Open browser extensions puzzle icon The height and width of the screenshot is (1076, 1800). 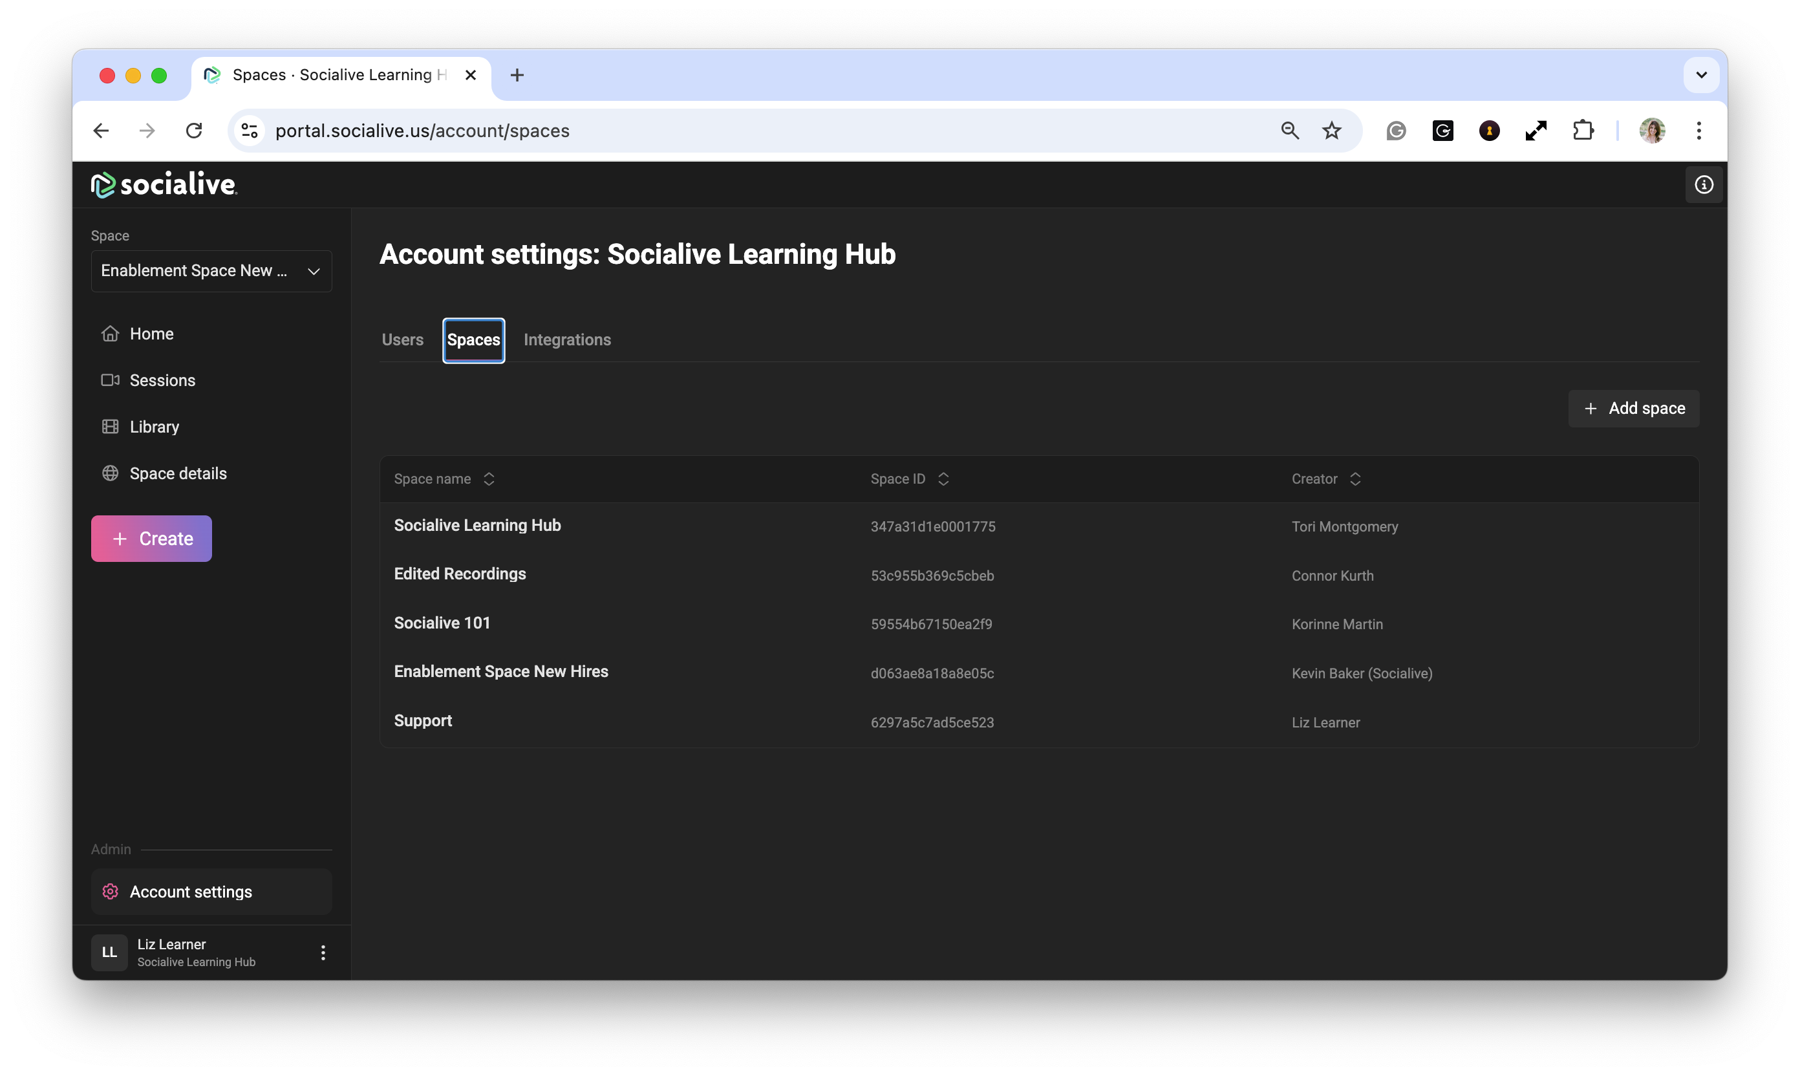pos(1583,131)
